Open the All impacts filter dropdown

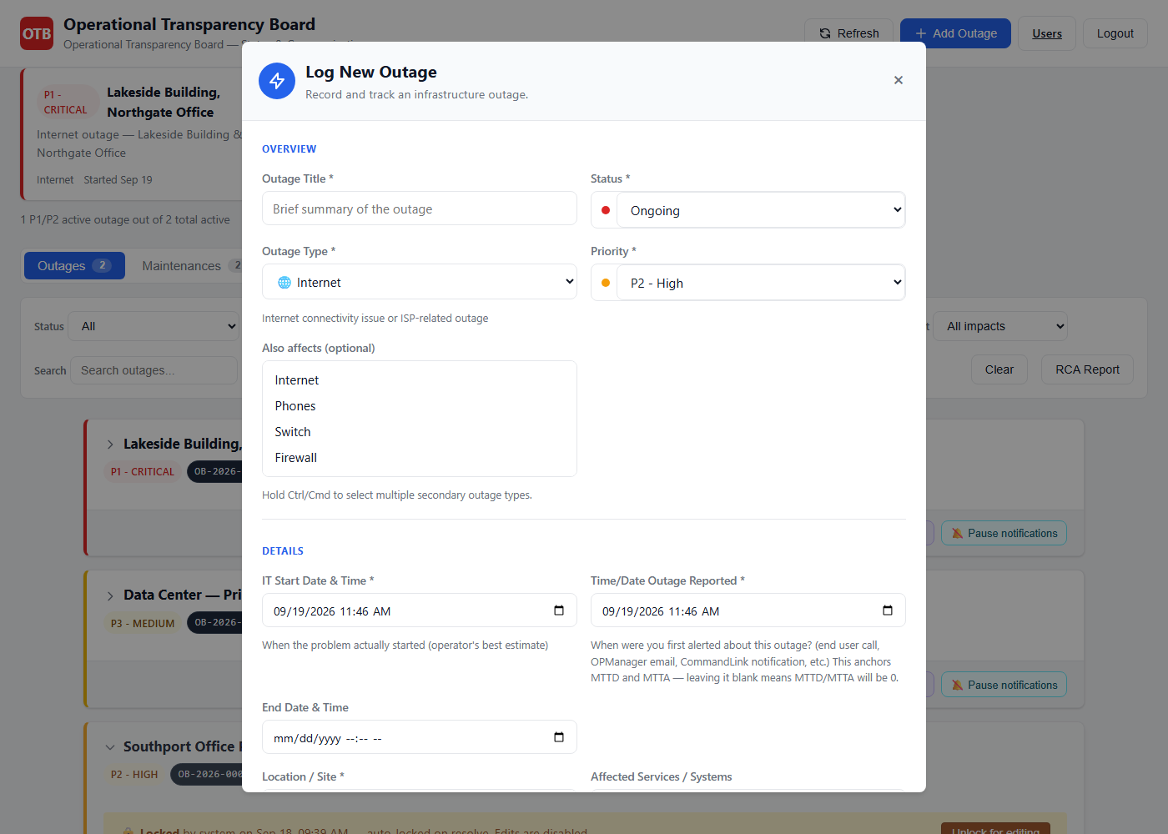pyautogui.click(x=1000, y=326)
